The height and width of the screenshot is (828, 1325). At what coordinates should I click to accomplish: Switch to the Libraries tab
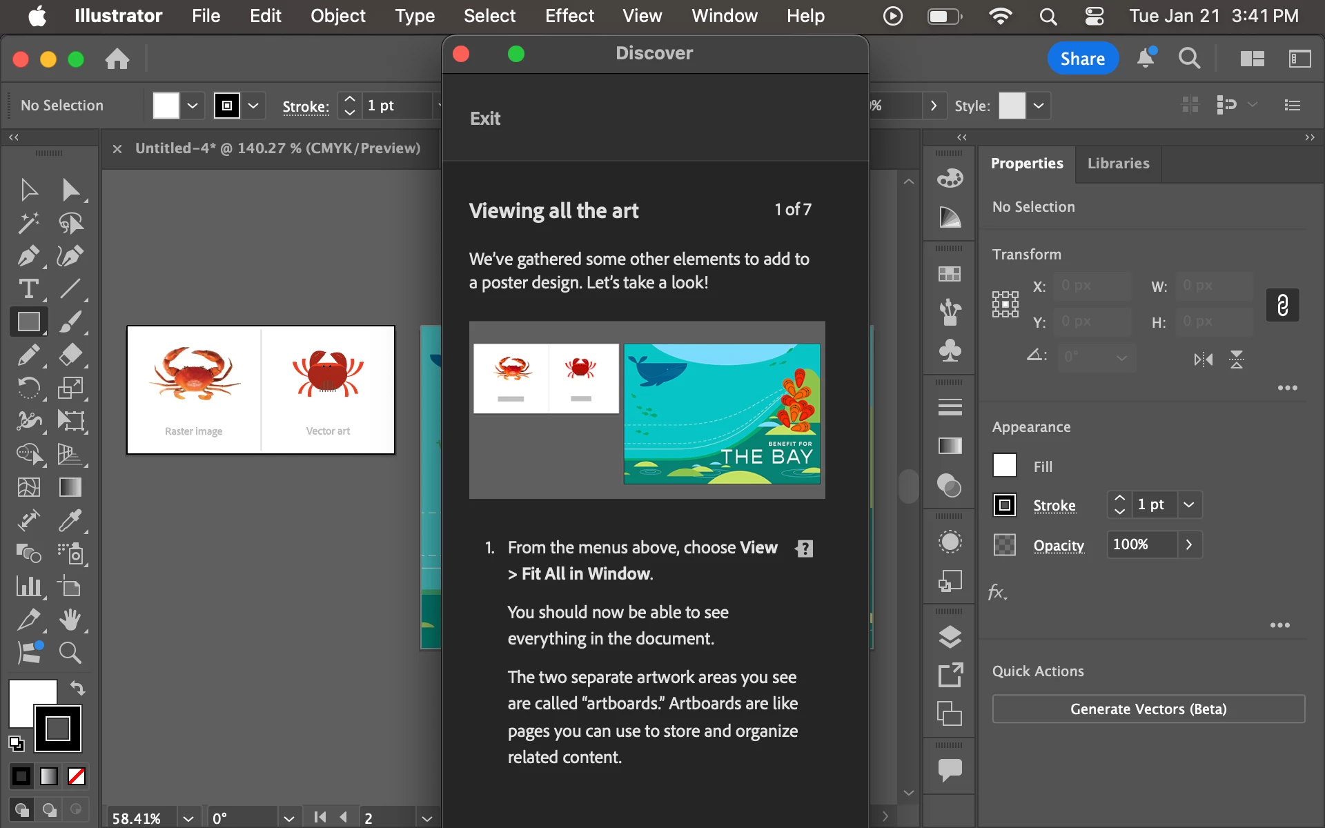[1118, 164]
